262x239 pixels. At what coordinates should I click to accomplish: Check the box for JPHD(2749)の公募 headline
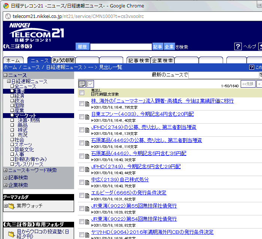pos(82,130)
